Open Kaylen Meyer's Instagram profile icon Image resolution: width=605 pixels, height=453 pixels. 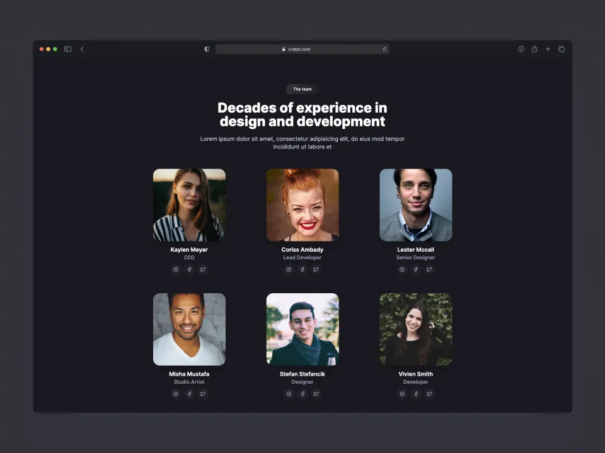tap(176, 269)
